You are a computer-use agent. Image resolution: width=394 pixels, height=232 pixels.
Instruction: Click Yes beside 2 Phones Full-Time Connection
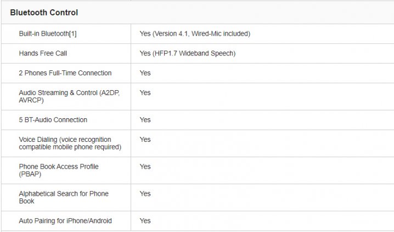[x=145, y=73]
